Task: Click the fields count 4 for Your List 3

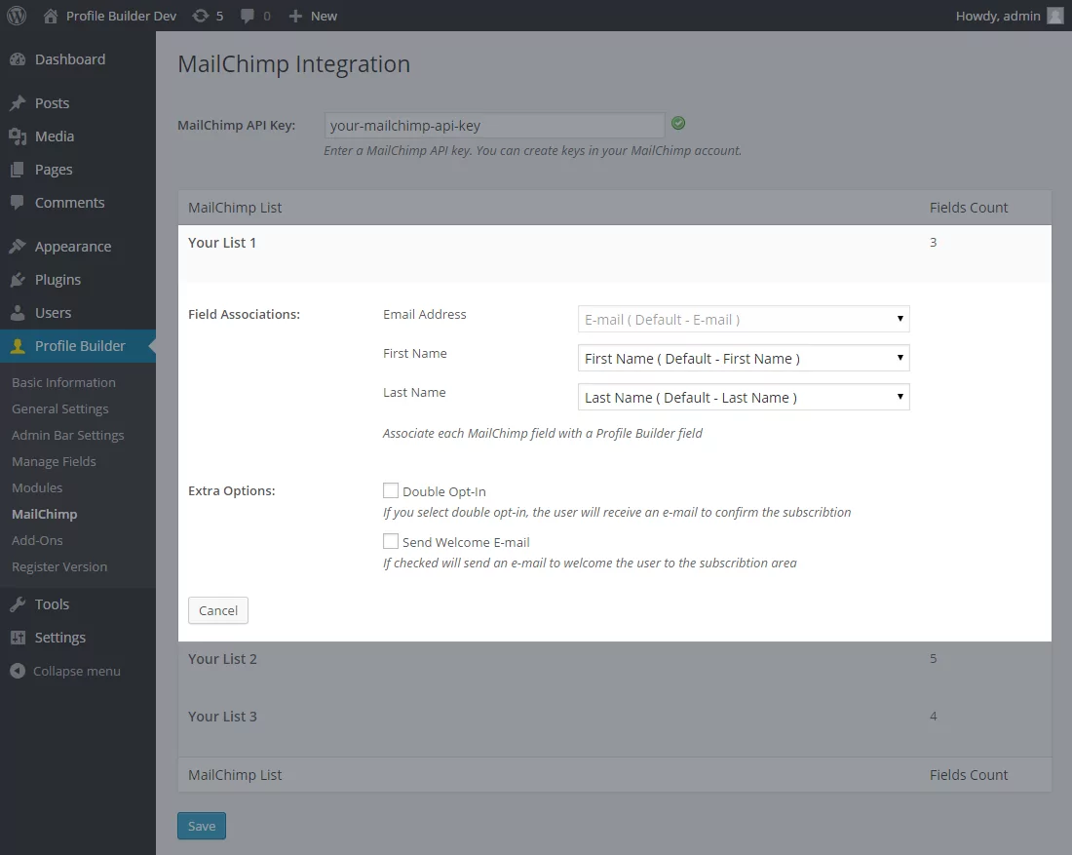Action: (x=934, y=717)
